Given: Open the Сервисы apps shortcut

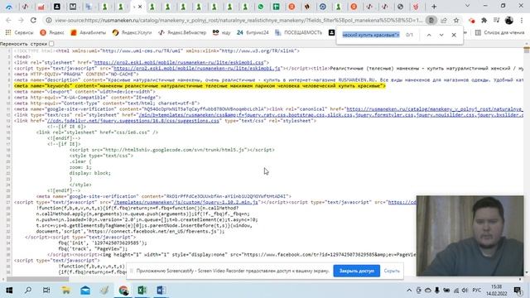Looking at the screenshot, I should [20, 32].
